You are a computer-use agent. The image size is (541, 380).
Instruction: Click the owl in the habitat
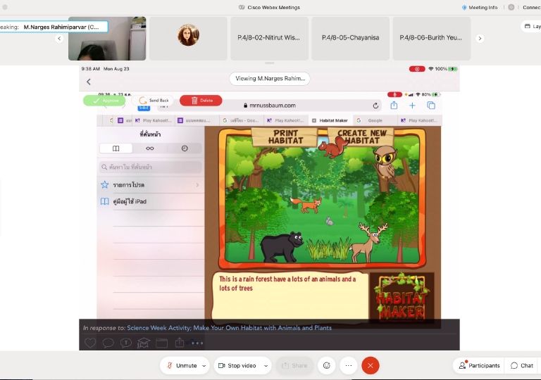coord(386,163)
